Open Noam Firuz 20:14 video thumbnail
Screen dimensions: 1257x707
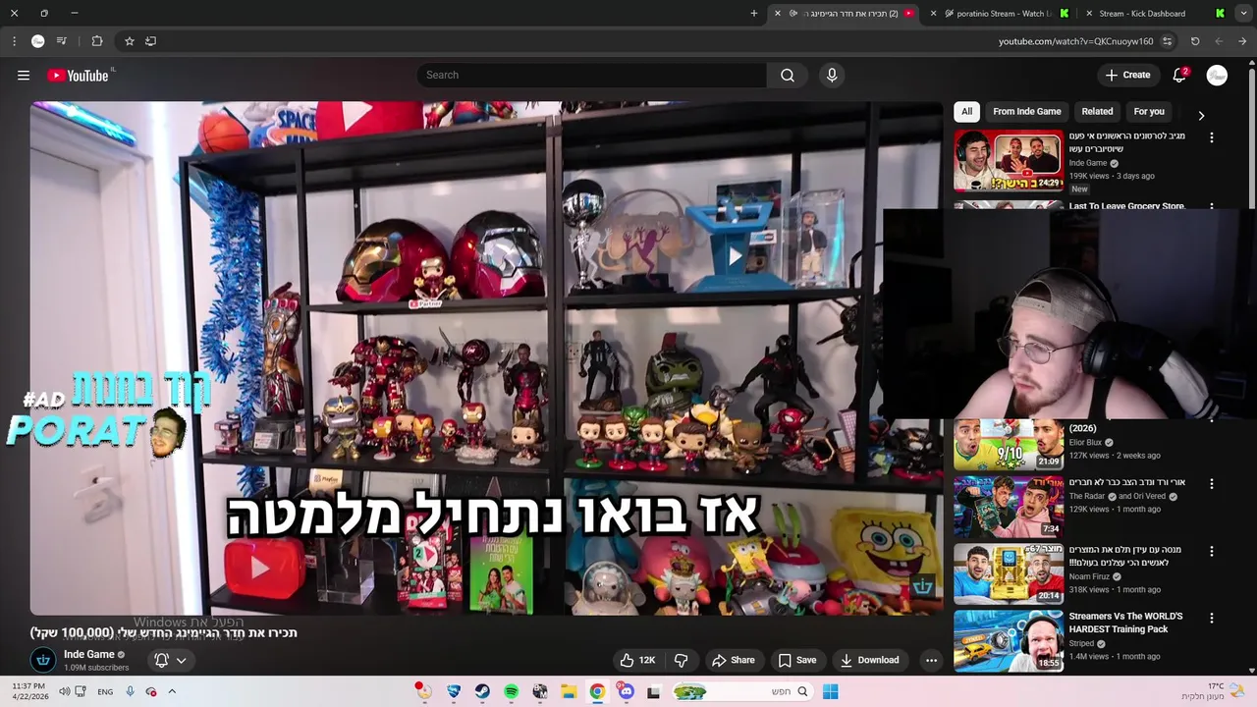pos(1009,573)
